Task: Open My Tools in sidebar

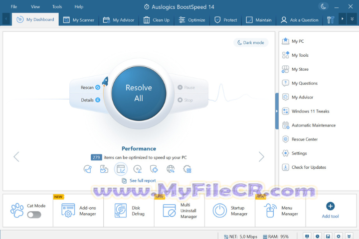Action: tap(295, 55)
